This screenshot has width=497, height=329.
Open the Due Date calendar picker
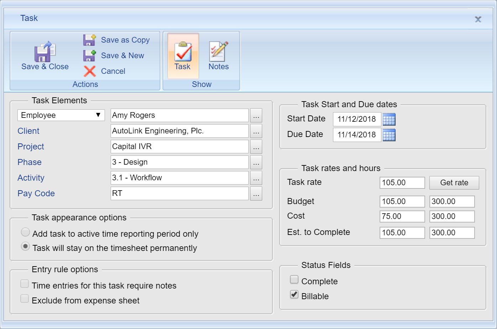tap(389, 135)
